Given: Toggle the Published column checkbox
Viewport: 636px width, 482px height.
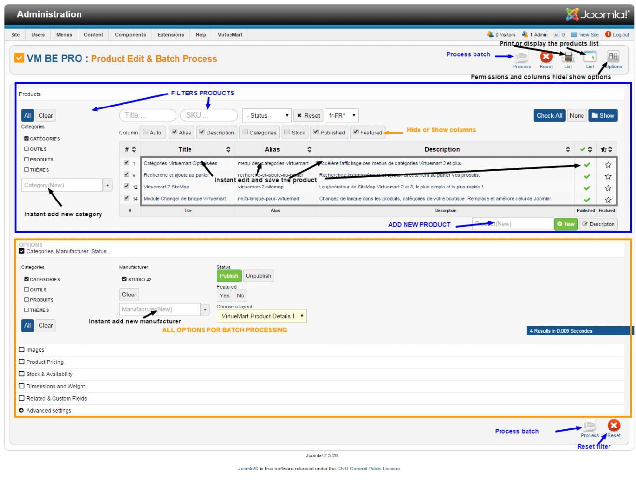Looking at the screenshot, I should coord(316,132).
